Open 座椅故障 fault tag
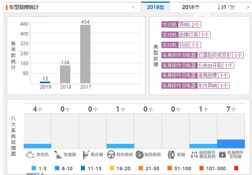 [196, 75]
